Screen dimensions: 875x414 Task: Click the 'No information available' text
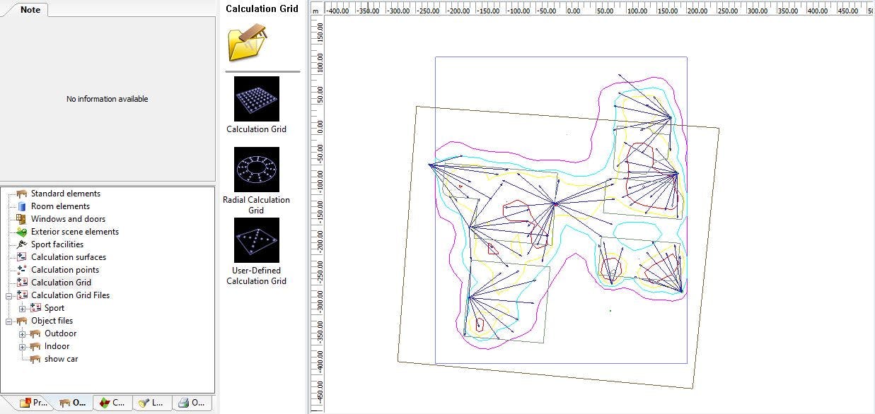pos(108,99)
